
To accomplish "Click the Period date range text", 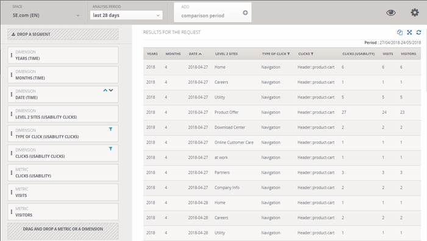I will [x=392, y=43].
